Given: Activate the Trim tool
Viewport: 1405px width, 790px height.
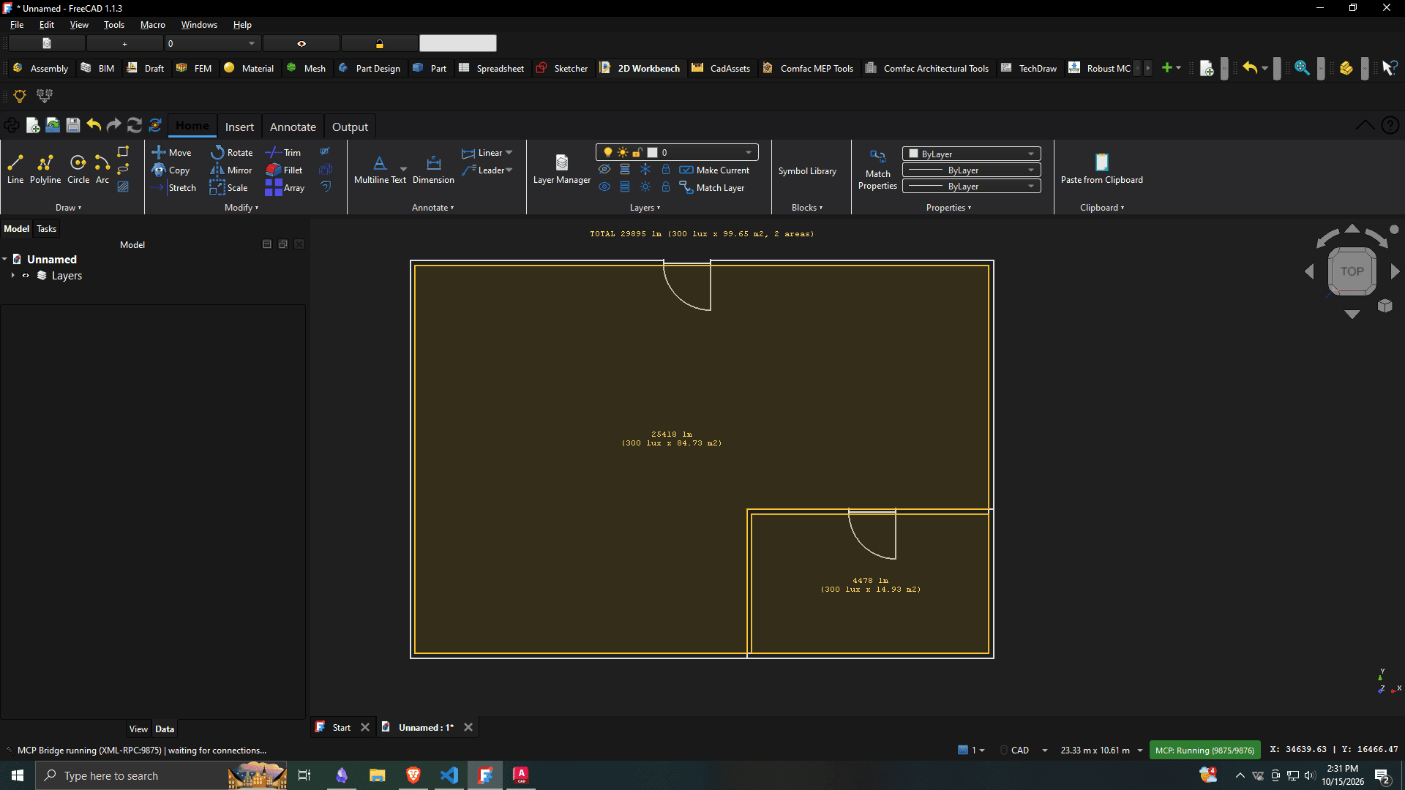Looking at the screenshot, I should click(283, 152).
